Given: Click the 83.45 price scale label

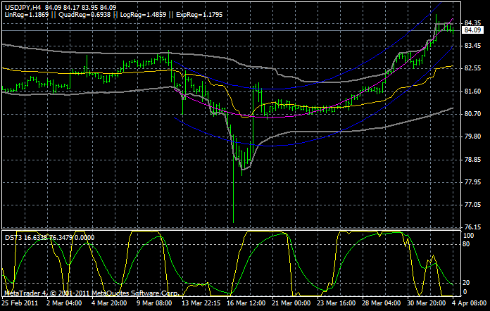Looking at the screenshot, I should click(x=472, y=46).
